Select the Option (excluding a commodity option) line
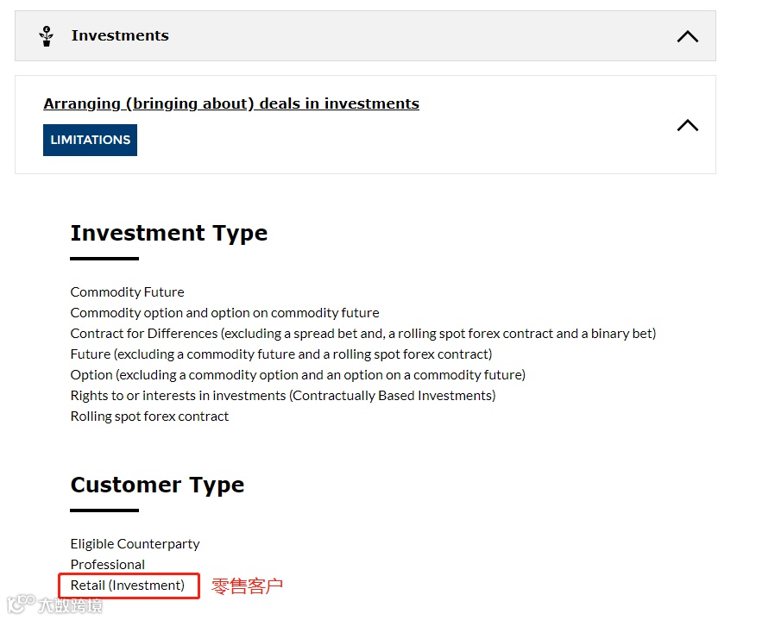Screen dimensions: 781x620 click(x=298, y=375)
